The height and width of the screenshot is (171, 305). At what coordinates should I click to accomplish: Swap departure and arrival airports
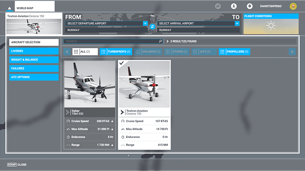point(152,27)
